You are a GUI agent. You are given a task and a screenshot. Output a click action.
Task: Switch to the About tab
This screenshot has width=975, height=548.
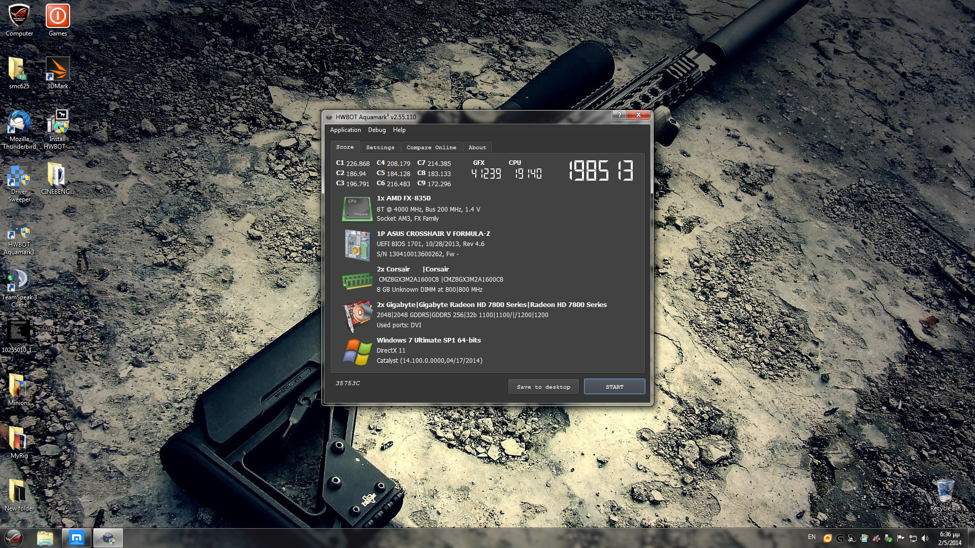click(477, 148)
